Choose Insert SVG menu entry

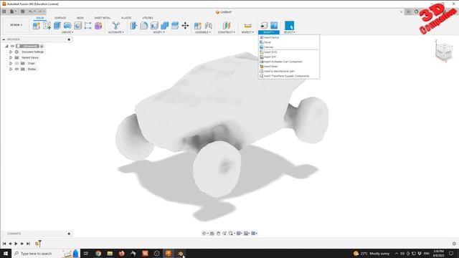tap(288, 52)
